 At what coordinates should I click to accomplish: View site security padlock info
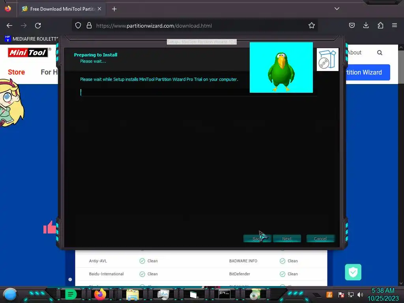(x=89, y=25)
